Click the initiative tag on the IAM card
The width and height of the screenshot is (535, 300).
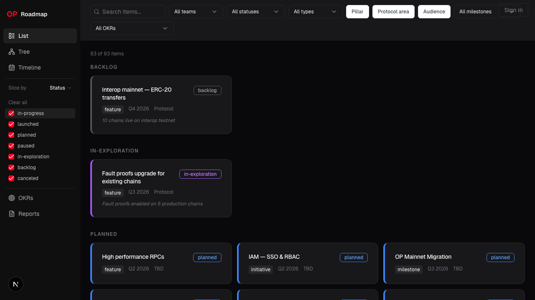tap(261, 270)
